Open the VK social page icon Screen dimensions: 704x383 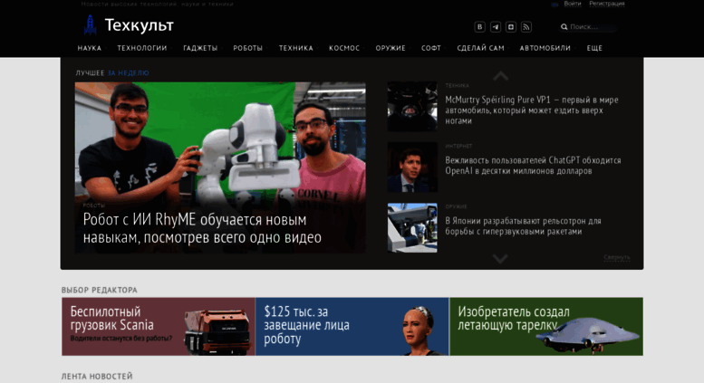[x=479, y=27]
